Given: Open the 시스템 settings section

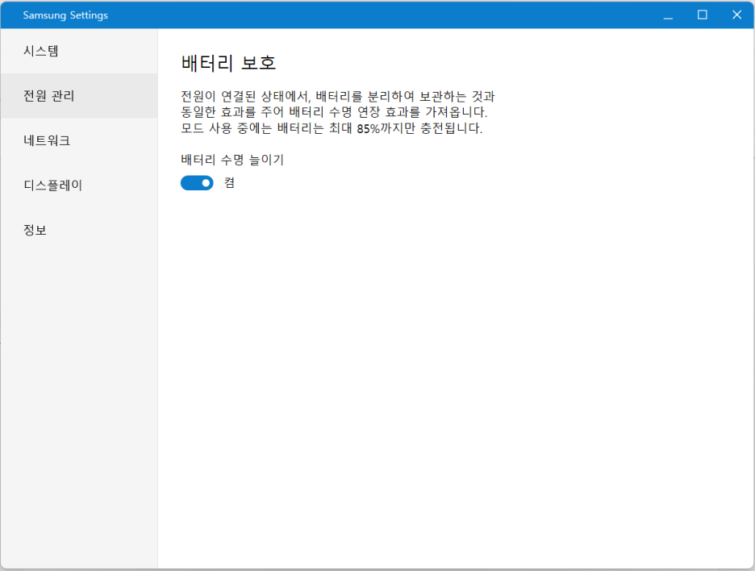Looking at the screenshot, I should pyautogui.click(x=79, y=51).
